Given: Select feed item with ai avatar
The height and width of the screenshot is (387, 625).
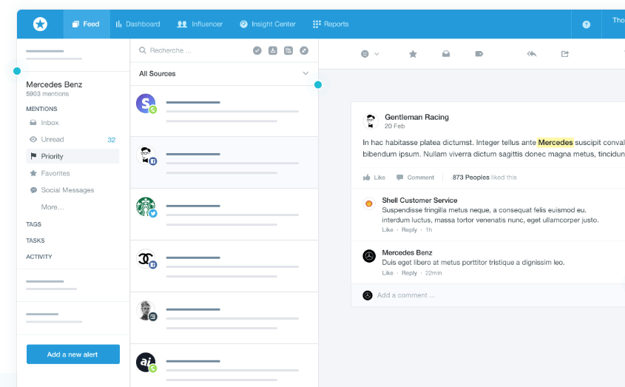Looking at the screenshot, I should [x=224, y=366].
